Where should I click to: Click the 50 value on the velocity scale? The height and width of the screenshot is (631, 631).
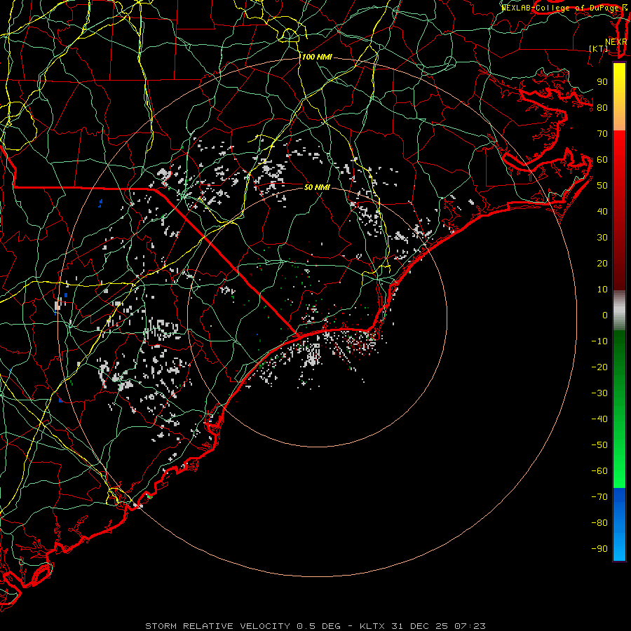602,186
